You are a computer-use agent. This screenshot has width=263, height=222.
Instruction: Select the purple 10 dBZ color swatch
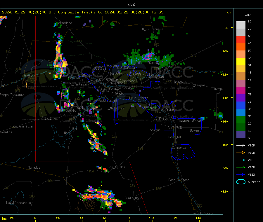point(241,134)
